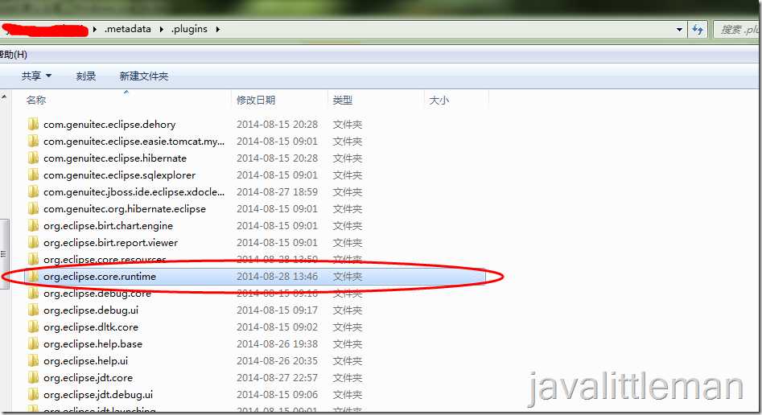The height and width of the screenshot is (415, 762).
Task: Click the navigation pane scrollbar thumb
Action: (4, 253)
